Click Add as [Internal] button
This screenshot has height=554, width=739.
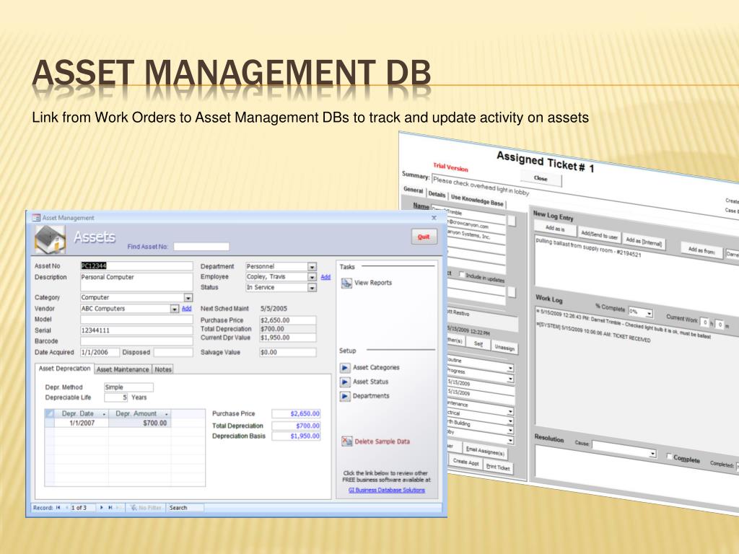(644, 242)
